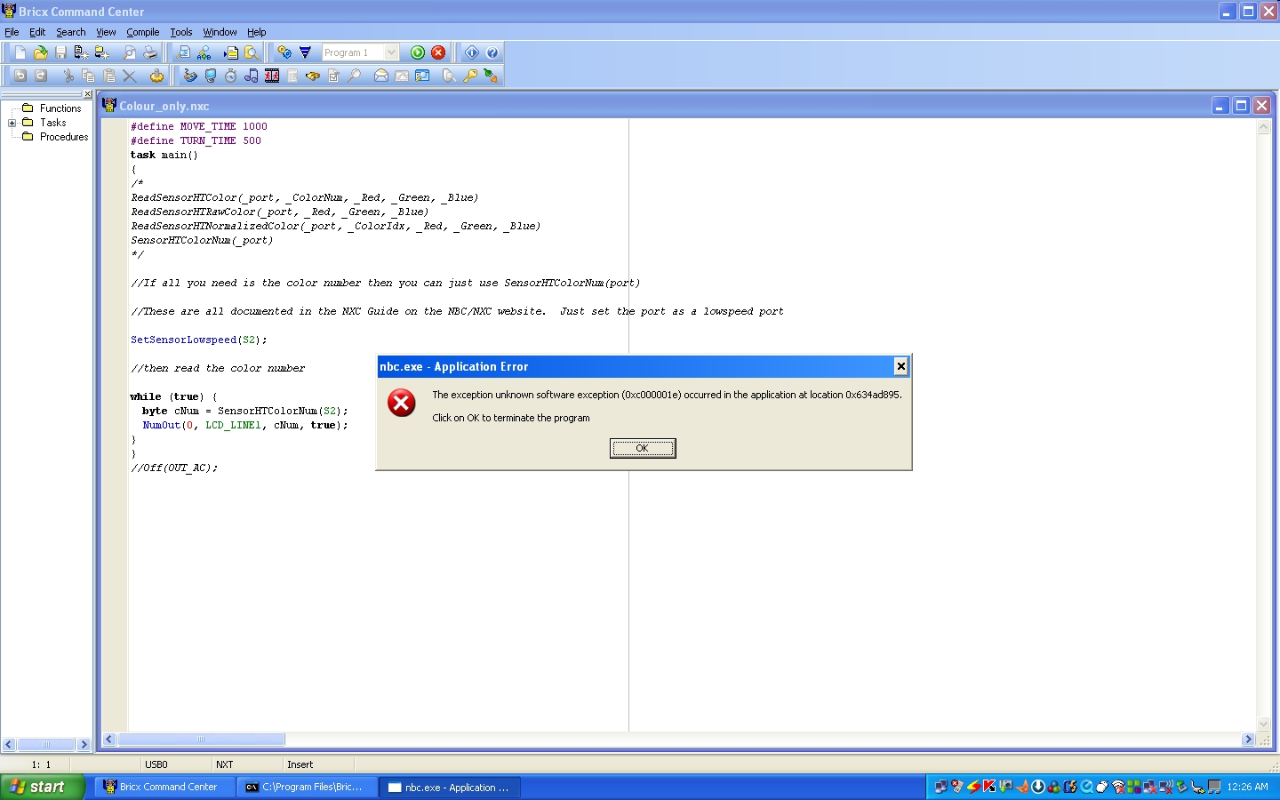Click the code explorer scroll right arrow
Screen dimensions: 1280x800
84,745
